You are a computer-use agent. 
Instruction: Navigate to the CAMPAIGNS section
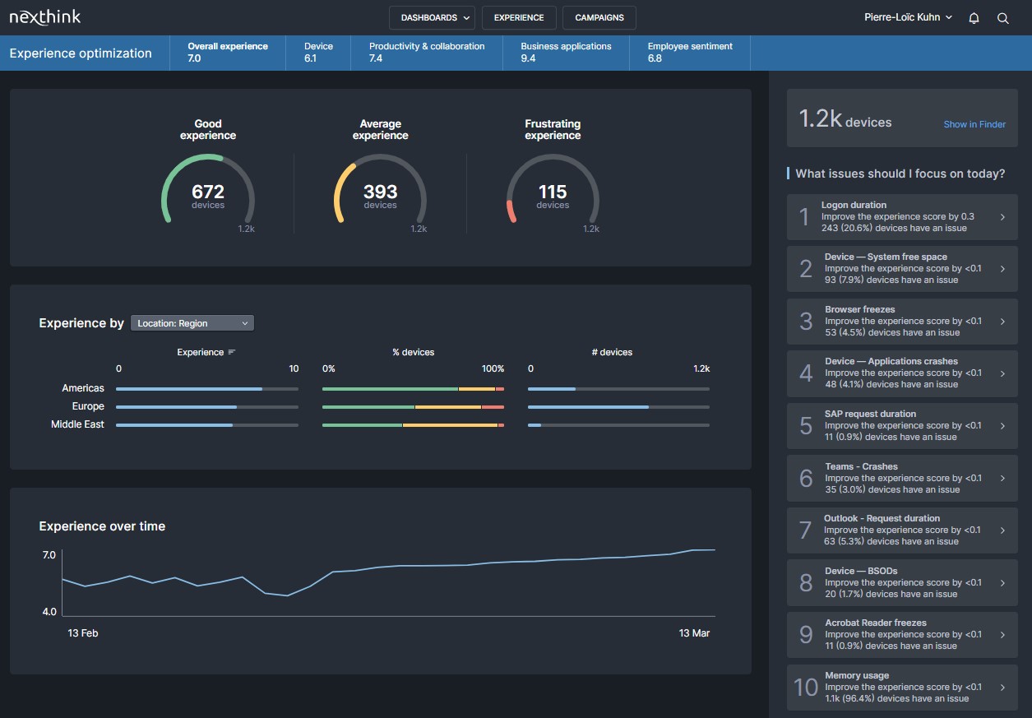[599, 17]
